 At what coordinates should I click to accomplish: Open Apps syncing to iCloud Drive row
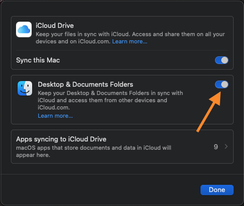coord(122,147)
